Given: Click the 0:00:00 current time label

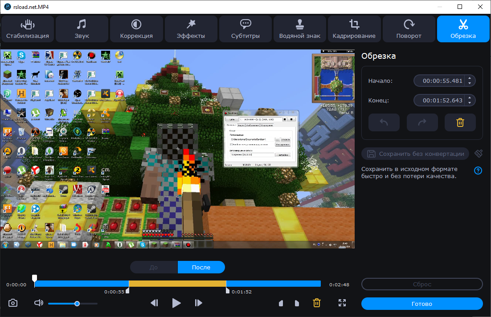Looking at the screenshot, I should click(x=16, y=284).
